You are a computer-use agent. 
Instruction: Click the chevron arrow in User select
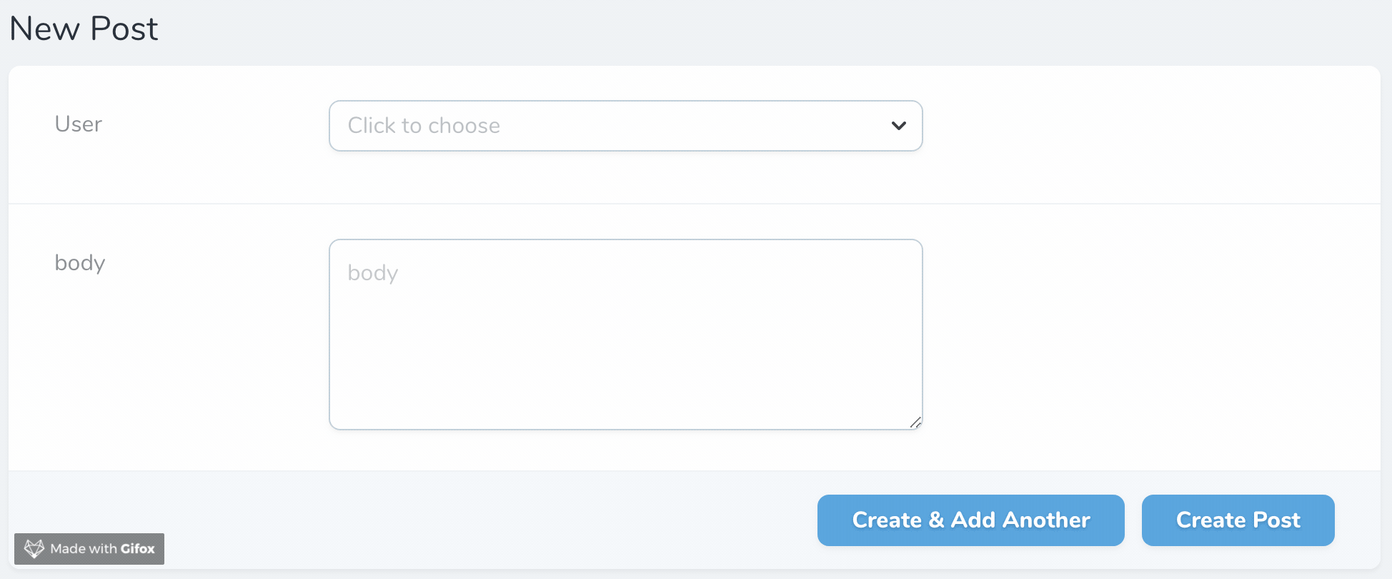(x=898, y=126)
